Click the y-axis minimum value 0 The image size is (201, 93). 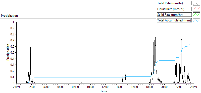pyautogui.click(x=14, y=83)
